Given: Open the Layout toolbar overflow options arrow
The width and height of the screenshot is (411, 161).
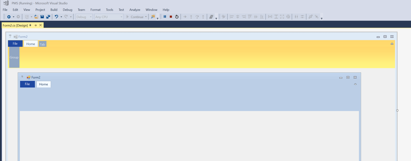Looking at the screenshot, I should pos(322,18).
